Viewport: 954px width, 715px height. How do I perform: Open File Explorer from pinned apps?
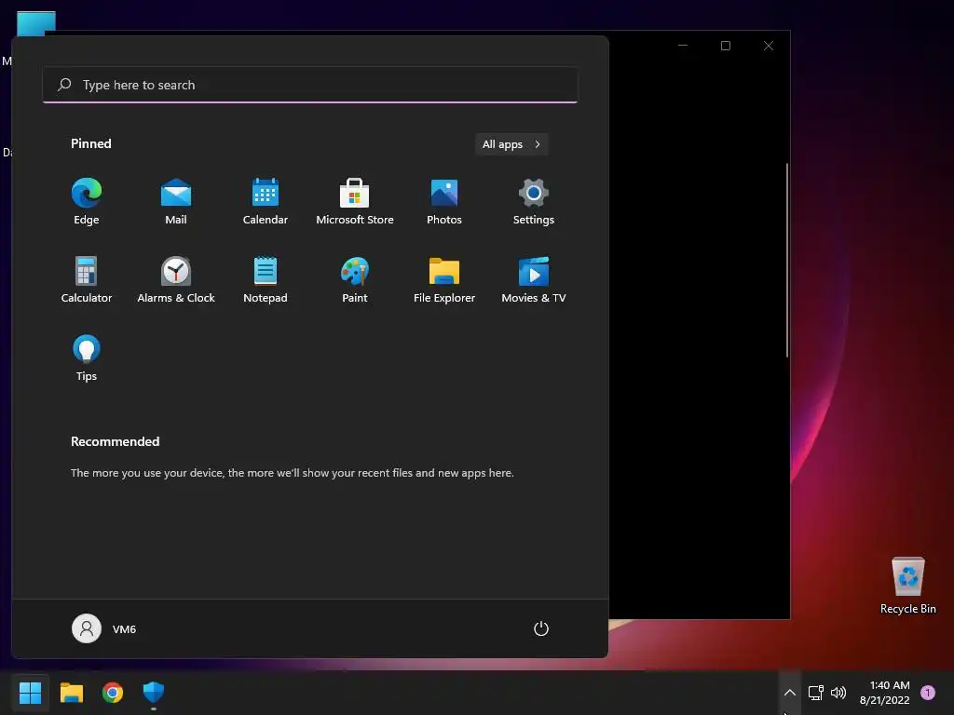pyautogui.click(x=444, y=280)
